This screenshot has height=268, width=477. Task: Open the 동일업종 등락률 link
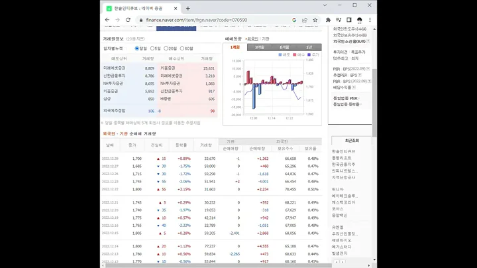tap(346, 104)
